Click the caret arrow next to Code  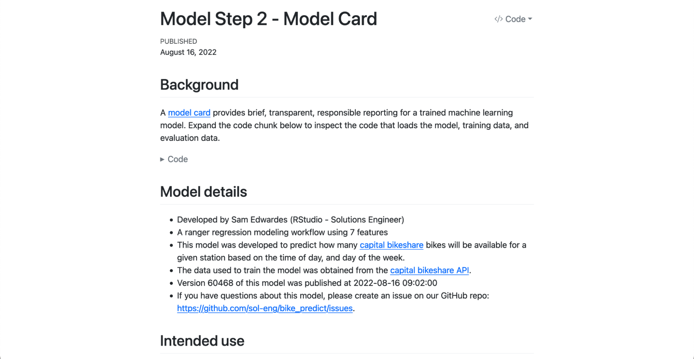[x=530, y=19]
